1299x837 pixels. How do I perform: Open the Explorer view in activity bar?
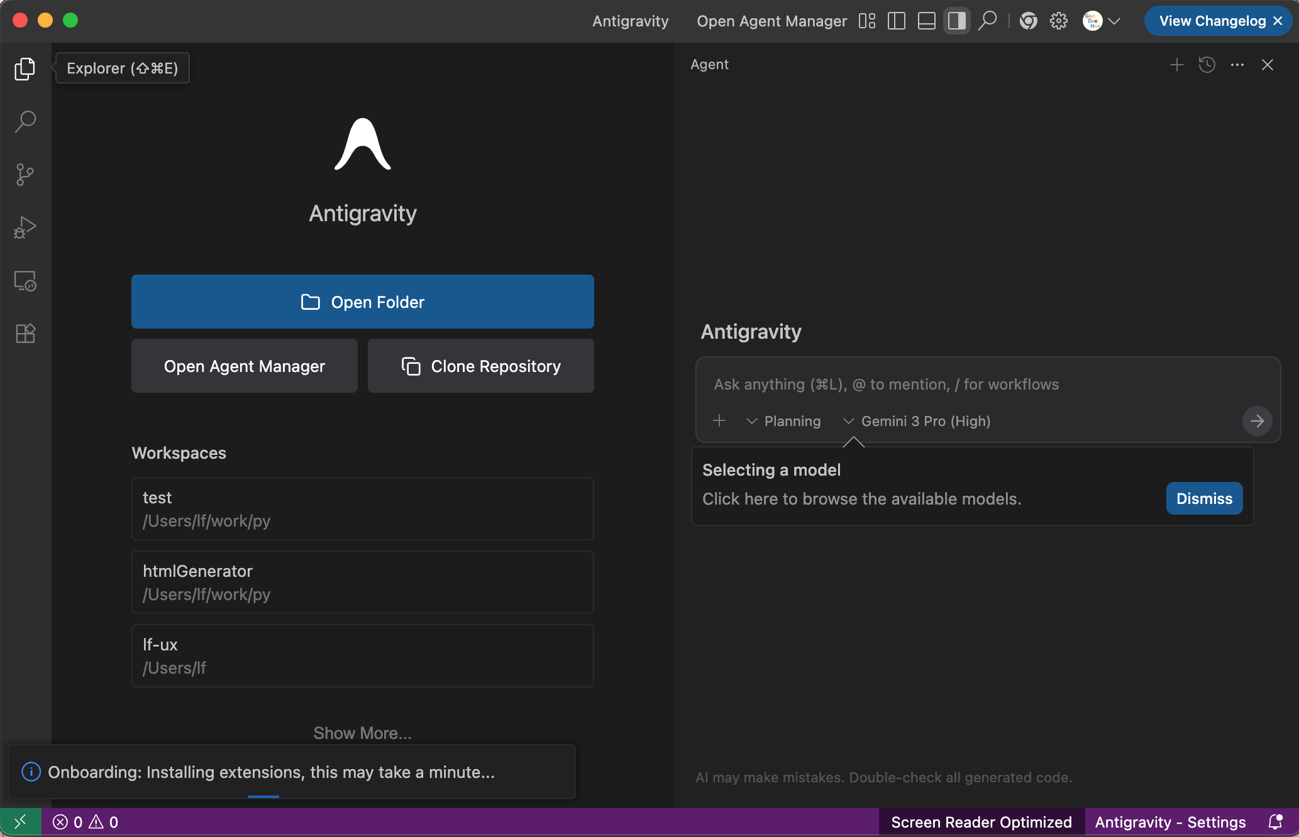click(25, 68)
